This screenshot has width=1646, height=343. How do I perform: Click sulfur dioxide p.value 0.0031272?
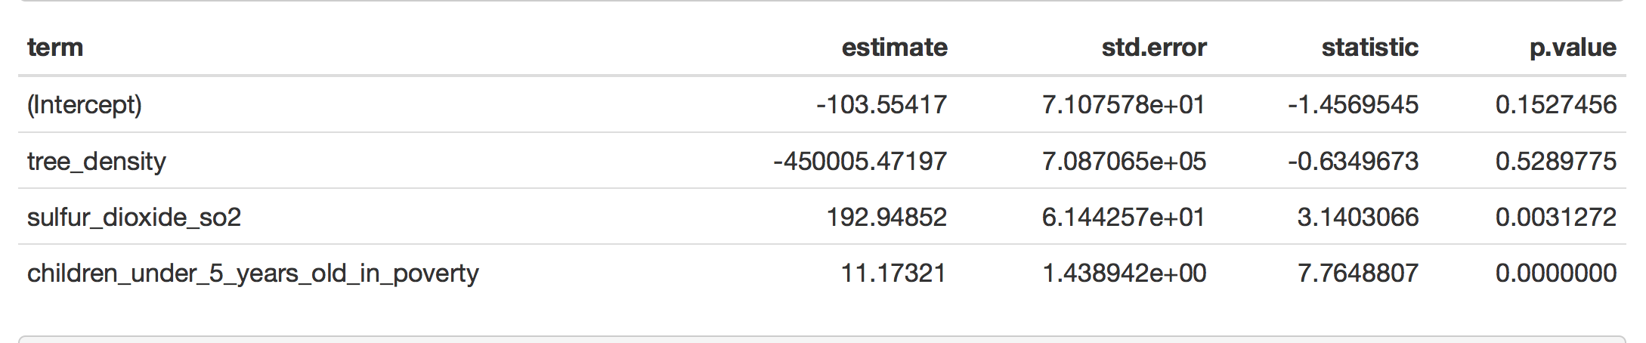(1556, 218)
